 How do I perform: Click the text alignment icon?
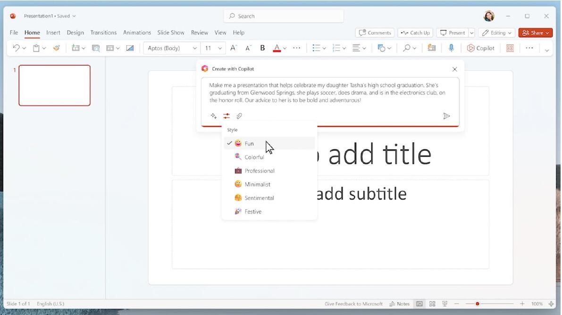pos(356,48)
